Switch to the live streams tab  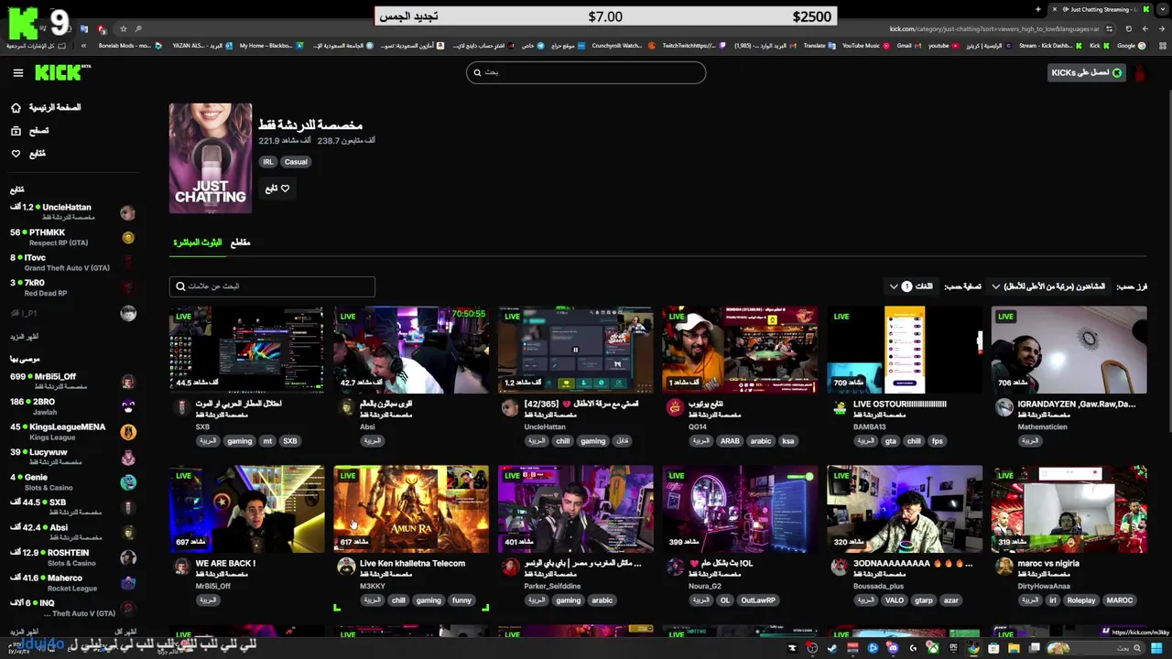coord(198,243)
